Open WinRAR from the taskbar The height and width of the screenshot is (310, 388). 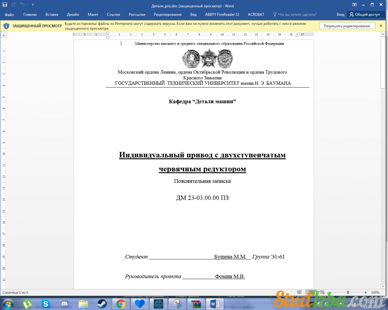pyautogui.click(x=196, y=304)
